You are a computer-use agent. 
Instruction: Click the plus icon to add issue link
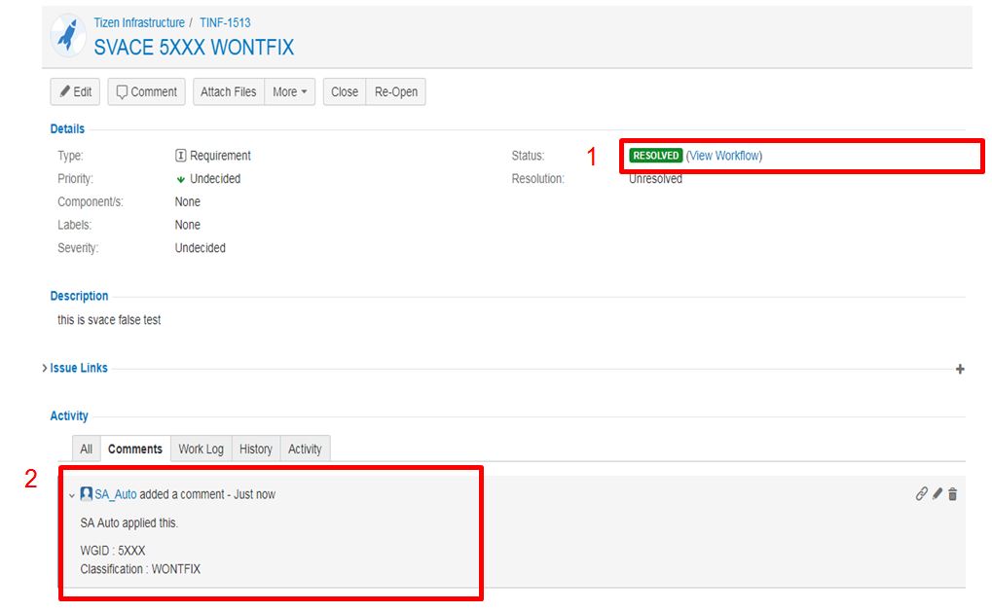pos(960,369)
